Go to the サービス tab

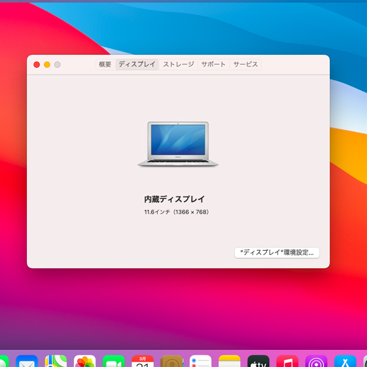pos(245,64)
